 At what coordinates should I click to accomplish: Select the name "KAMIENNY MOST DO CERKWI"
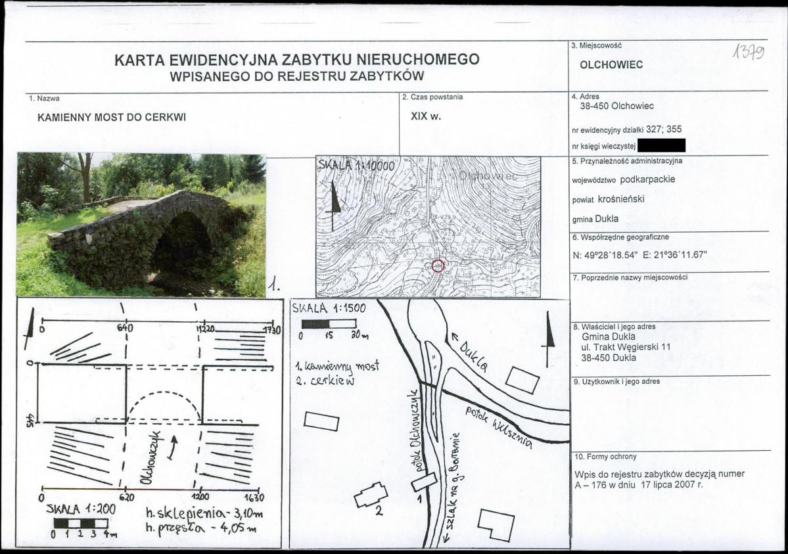112,117
